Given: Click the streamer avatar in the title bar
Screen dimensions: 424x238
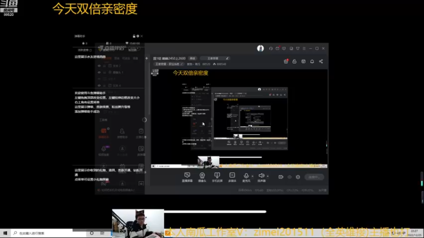Looking at the screenshot, I should point(260,48).
